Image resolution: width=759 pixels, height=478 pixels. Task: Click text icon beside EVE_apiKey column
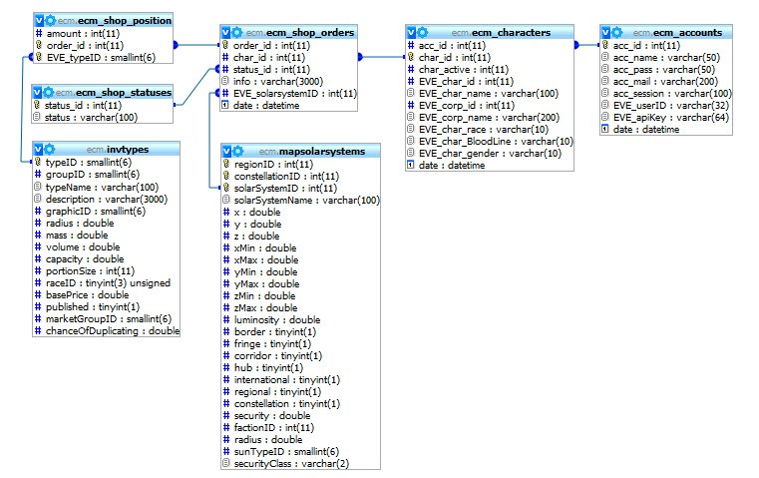605,117
